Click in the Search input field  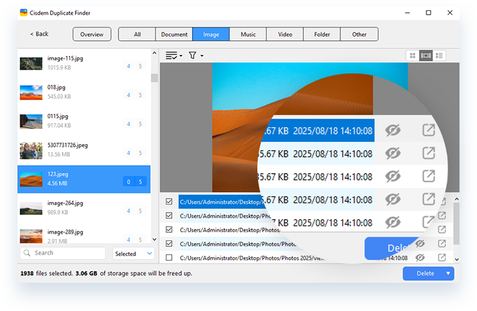(63, 253)
